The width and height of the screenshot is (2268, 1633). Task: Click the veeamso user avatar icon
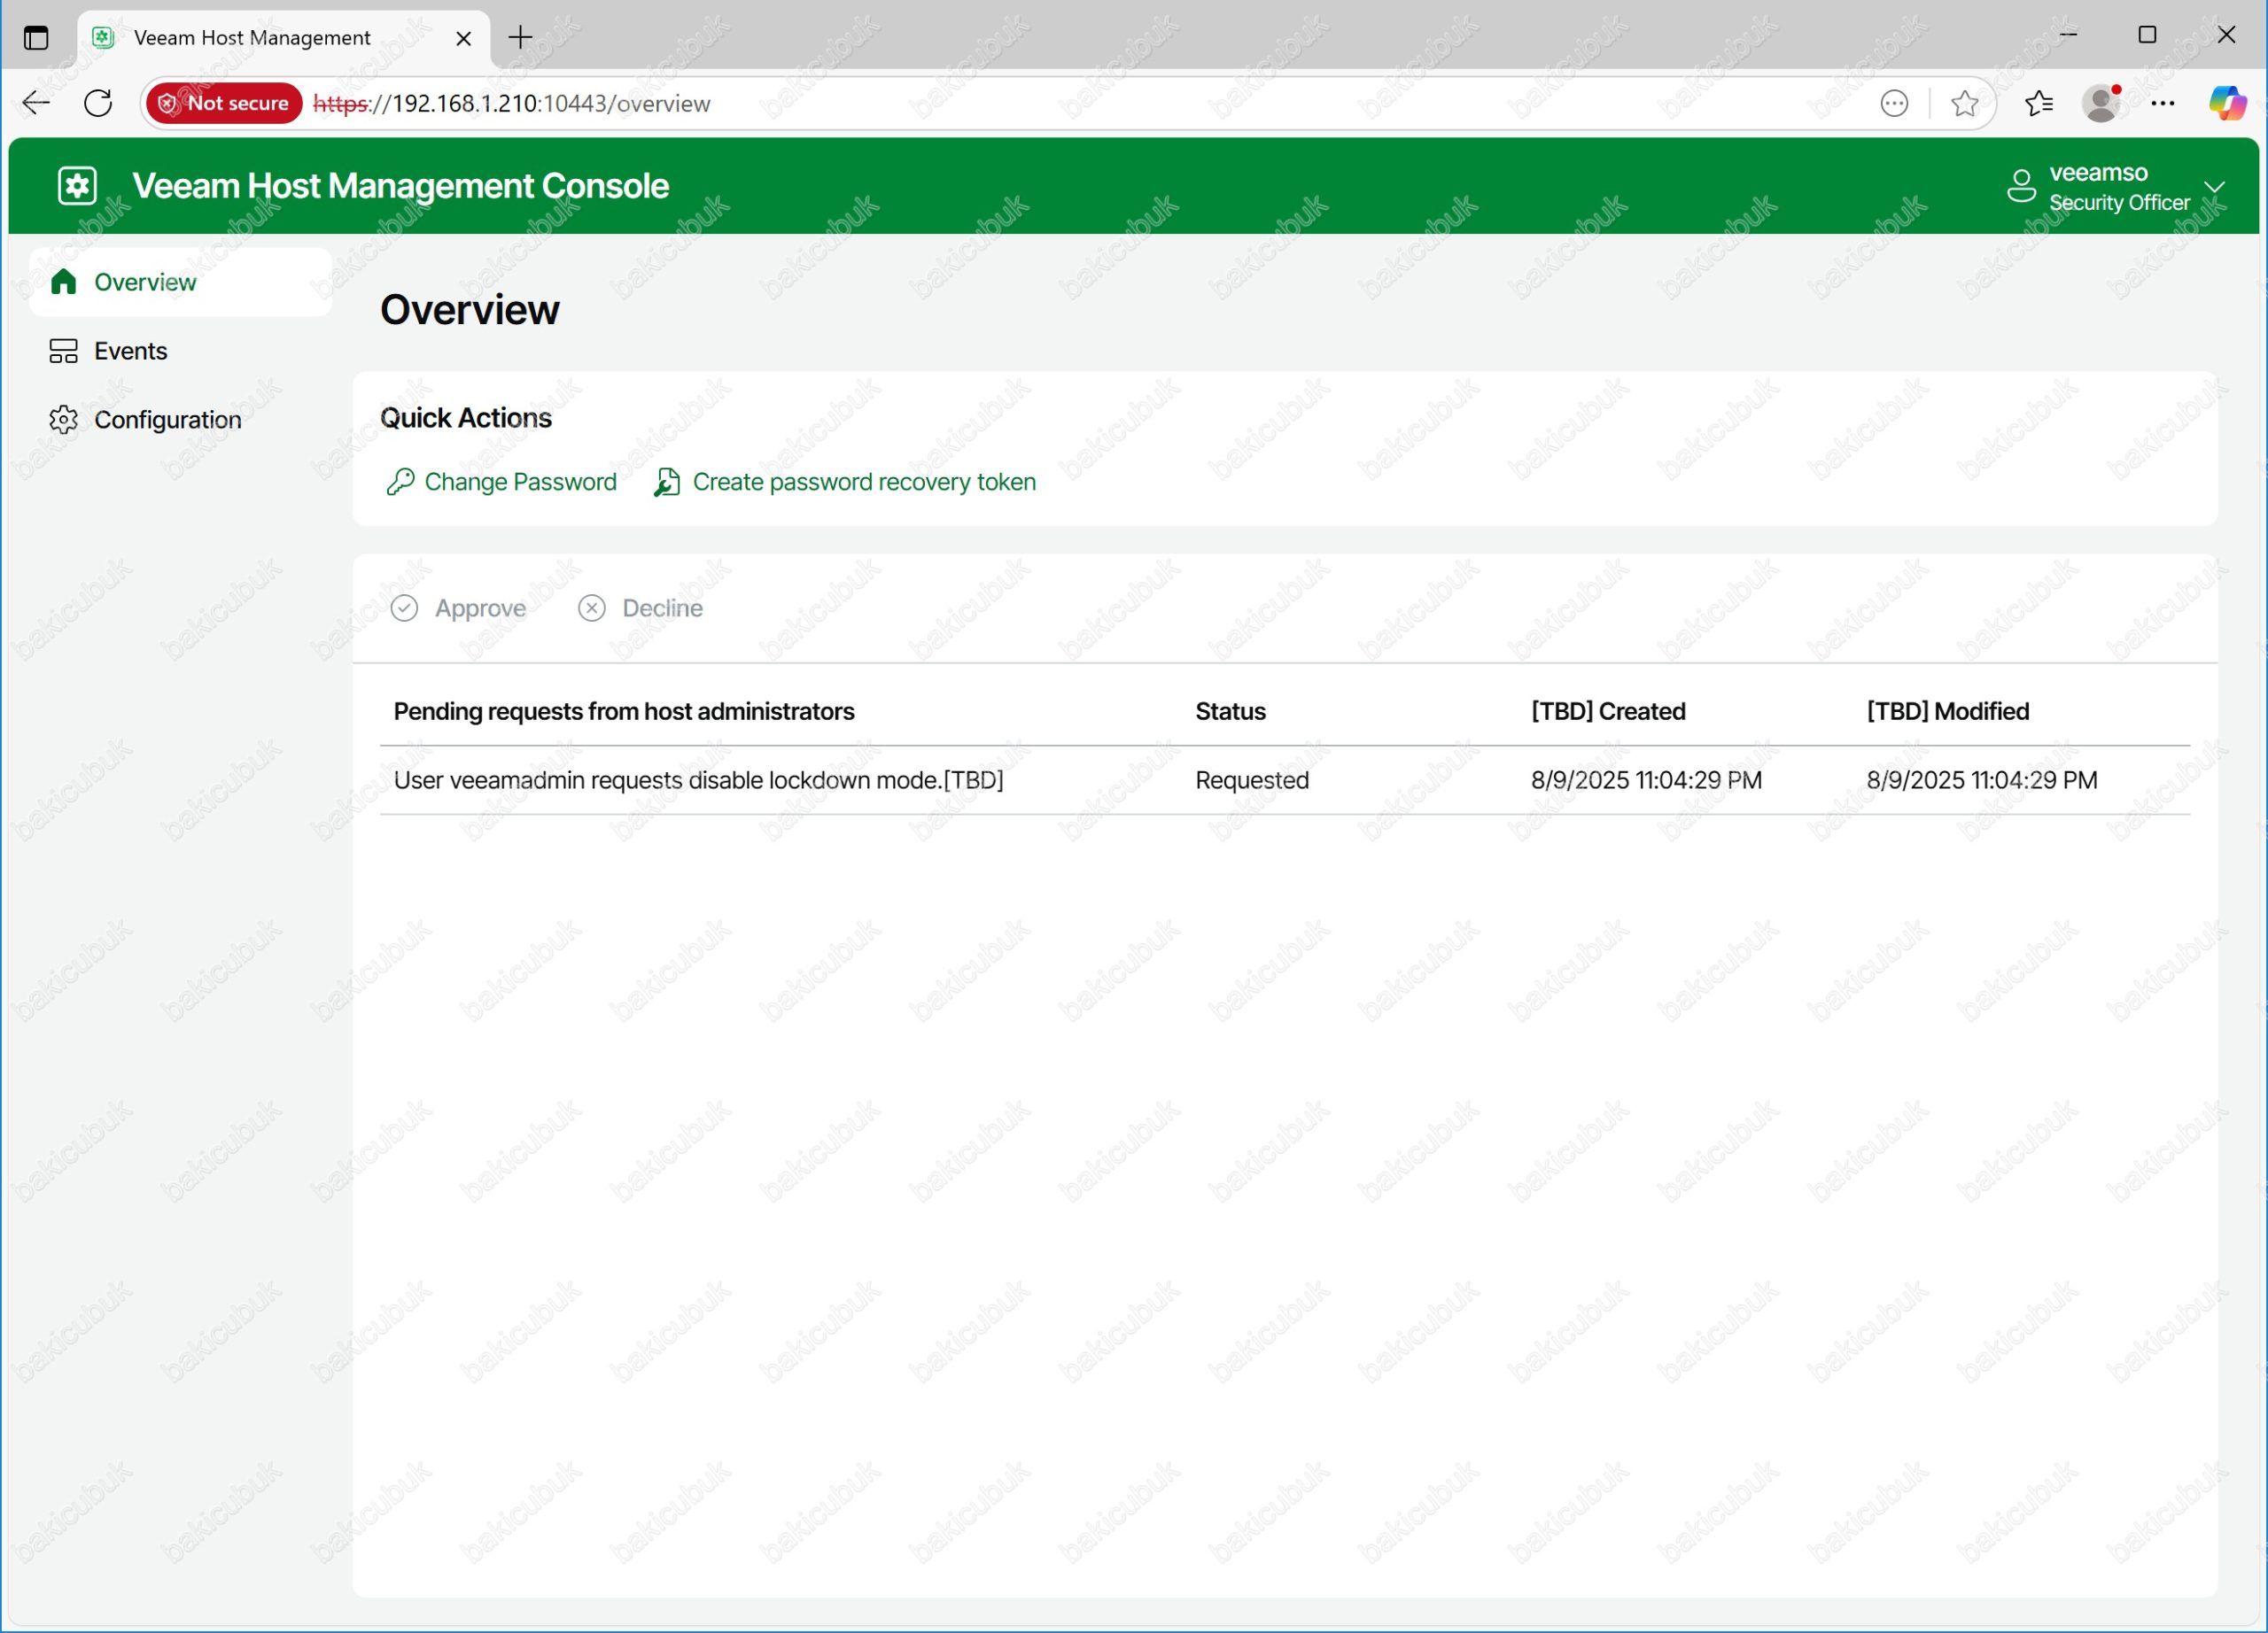(x=2021, y=186)
